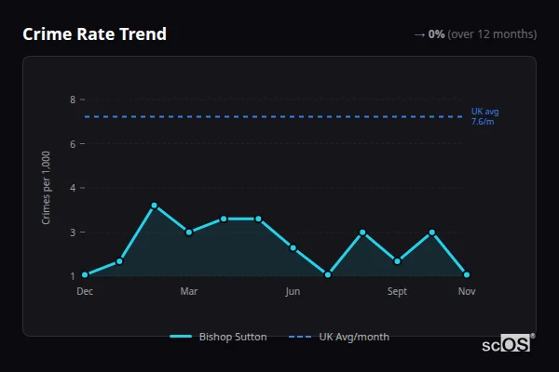The image size is (559, 372).
Task: Click the Dec data point on the line
Action: tap(85, 275)
